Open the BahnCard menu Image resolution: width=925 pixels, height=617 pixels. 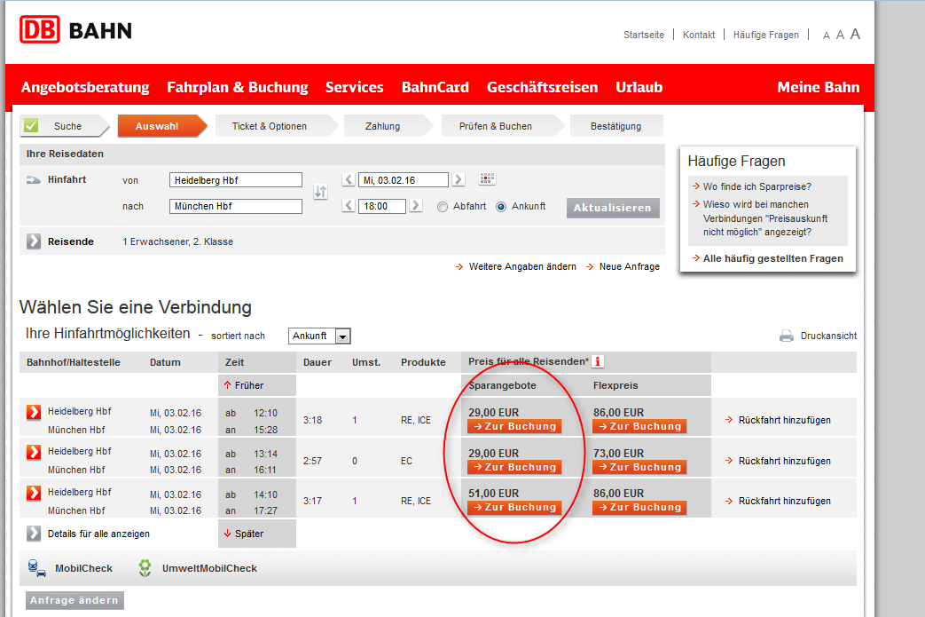pyautogui.click(x=435, y=87)
